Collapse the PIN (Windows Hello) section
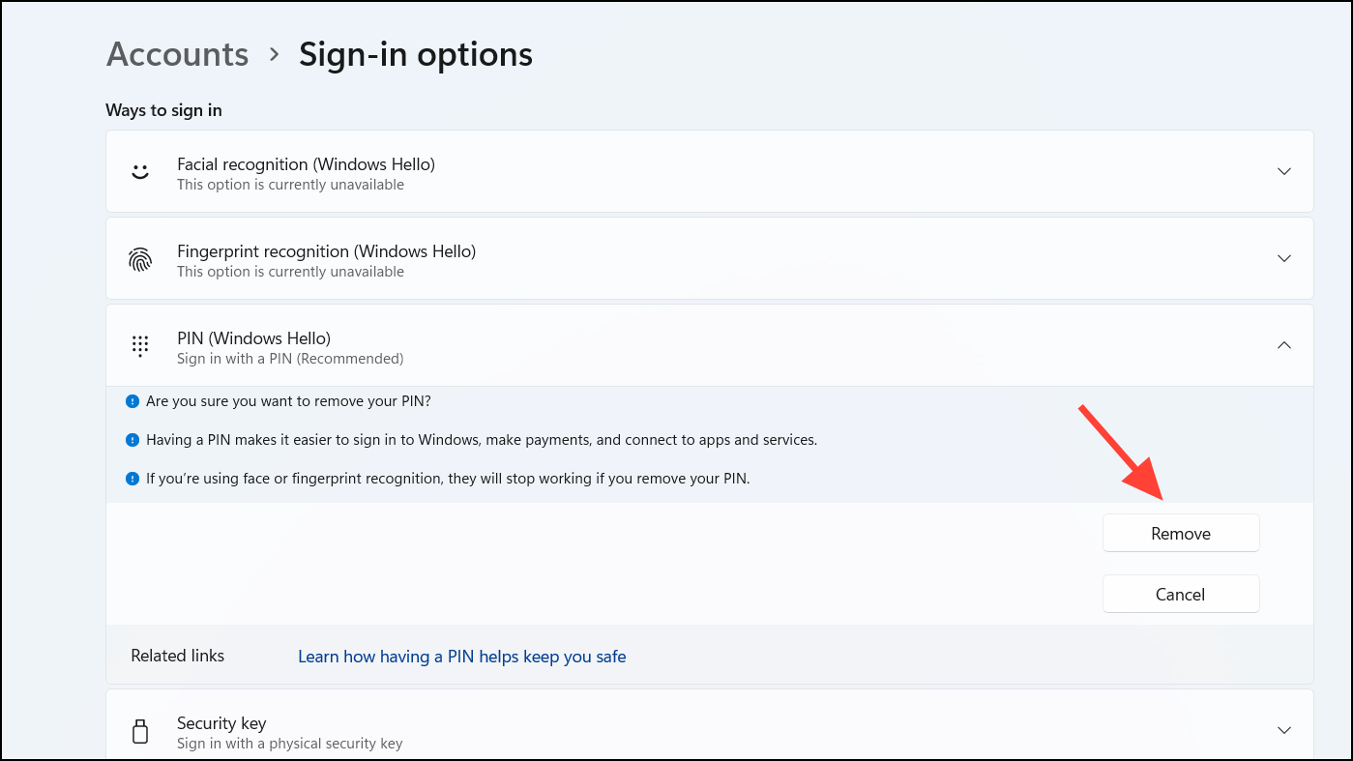The height and width of the screenshot is (761, 1353). coord(1283,345)
